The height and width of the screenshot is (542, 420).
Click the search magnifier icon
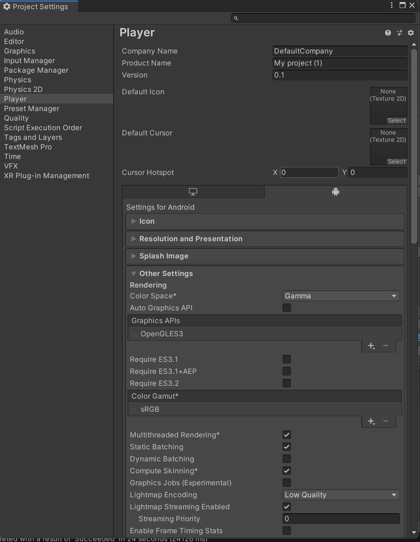[236, 18]
